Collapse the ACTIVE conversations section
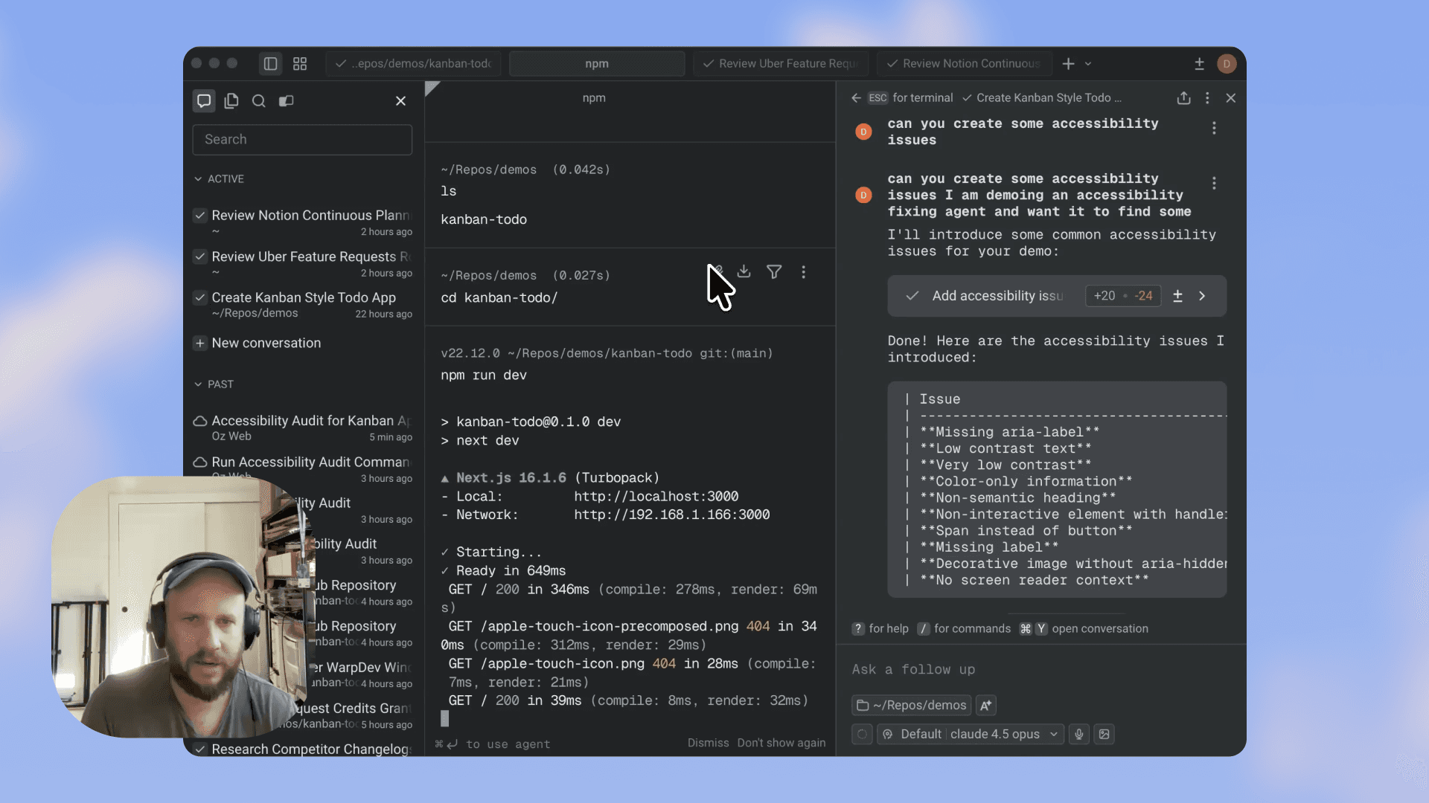1429x803 pixels. tap(198, 179)
